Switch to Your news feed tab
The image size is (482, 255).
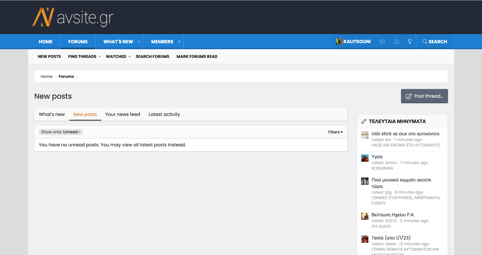123,114
